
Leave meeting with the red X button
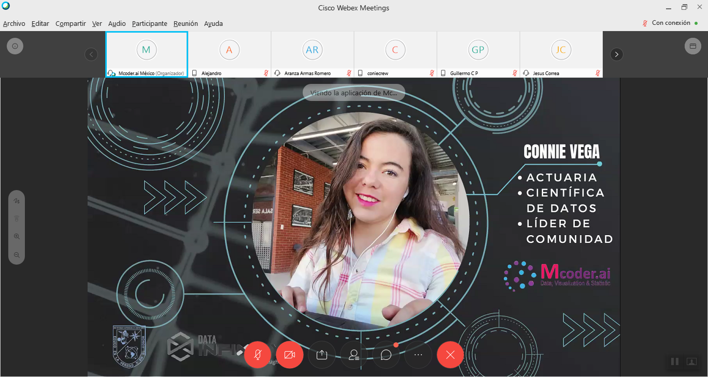tap(450, 355)
